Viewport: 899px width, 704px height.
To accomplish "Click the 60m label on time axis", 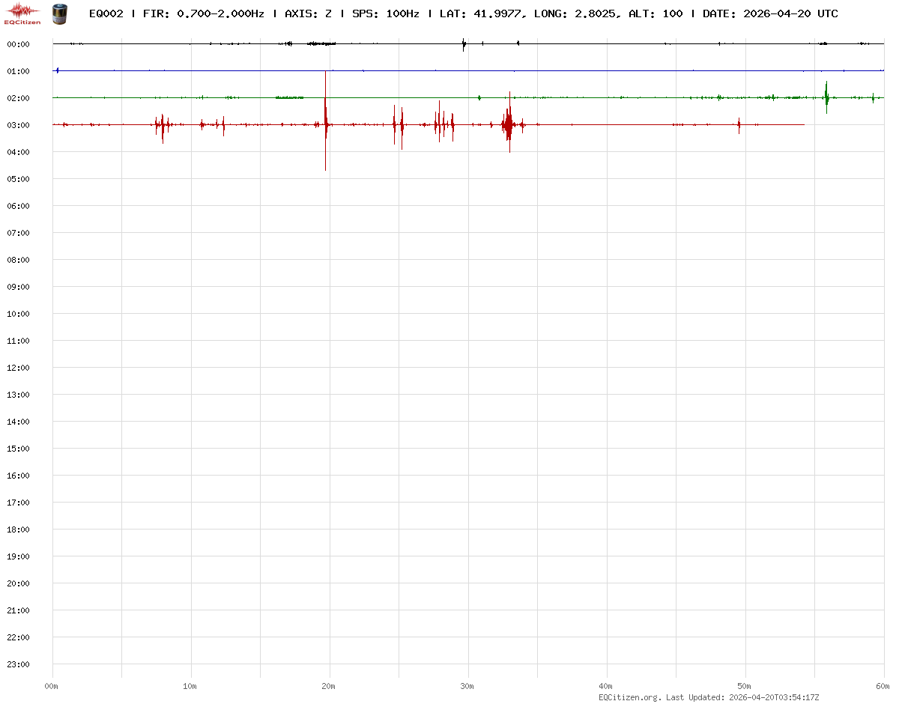I will pos(883,686).
